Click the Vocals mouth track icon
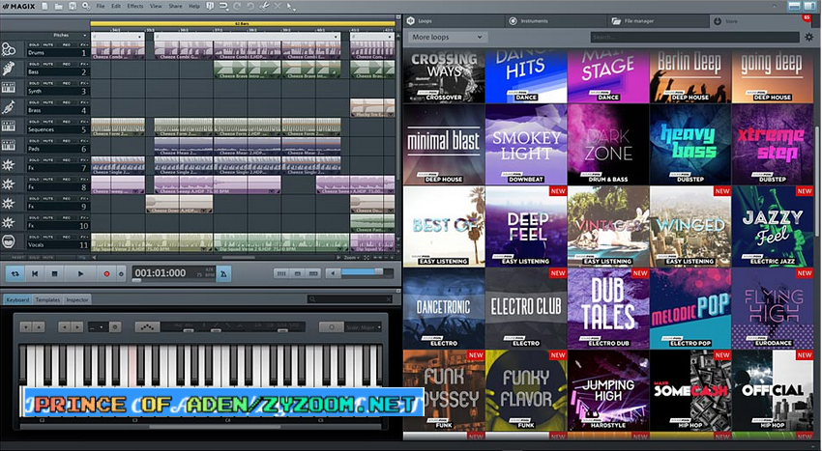The width and height of the screenshot is (822, 451). (9, 242)
